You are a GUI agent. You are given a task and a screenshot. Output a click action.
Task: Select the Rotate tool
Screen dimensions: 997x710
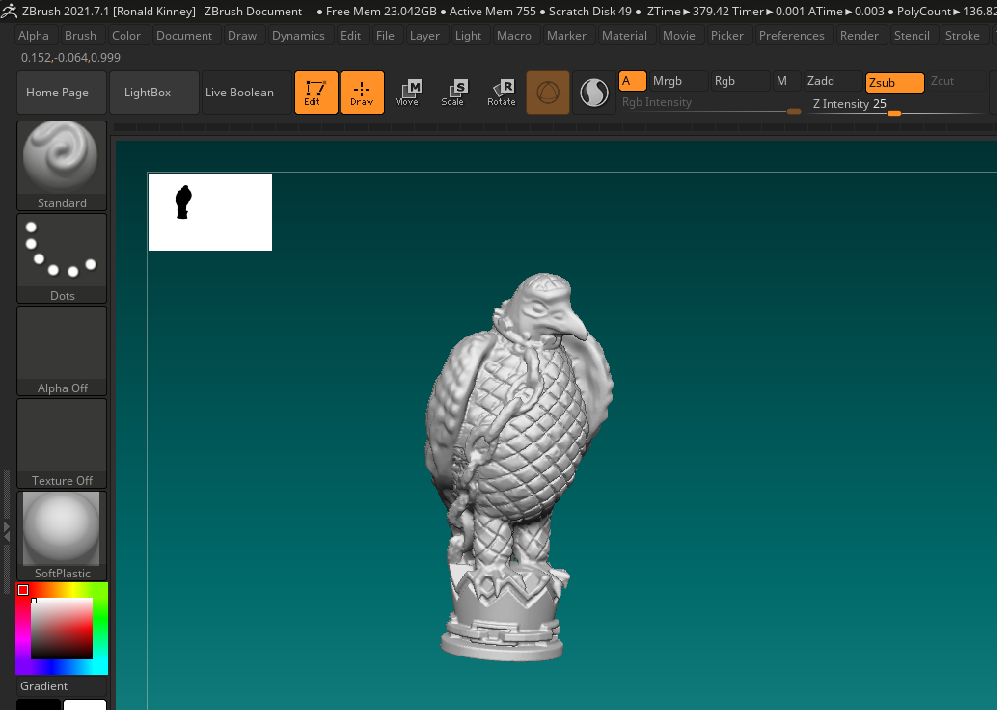[501, 93]
